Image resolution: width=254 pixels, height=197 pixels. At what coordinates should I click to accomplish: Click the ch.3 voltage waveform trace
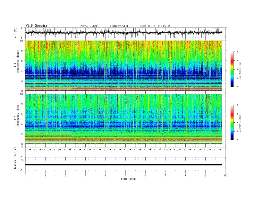click(x=123, y=150)
